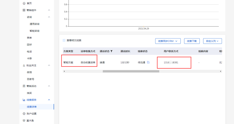Click the 线索报告 chart icon
234x124 pixels.
tap(24, 100)
